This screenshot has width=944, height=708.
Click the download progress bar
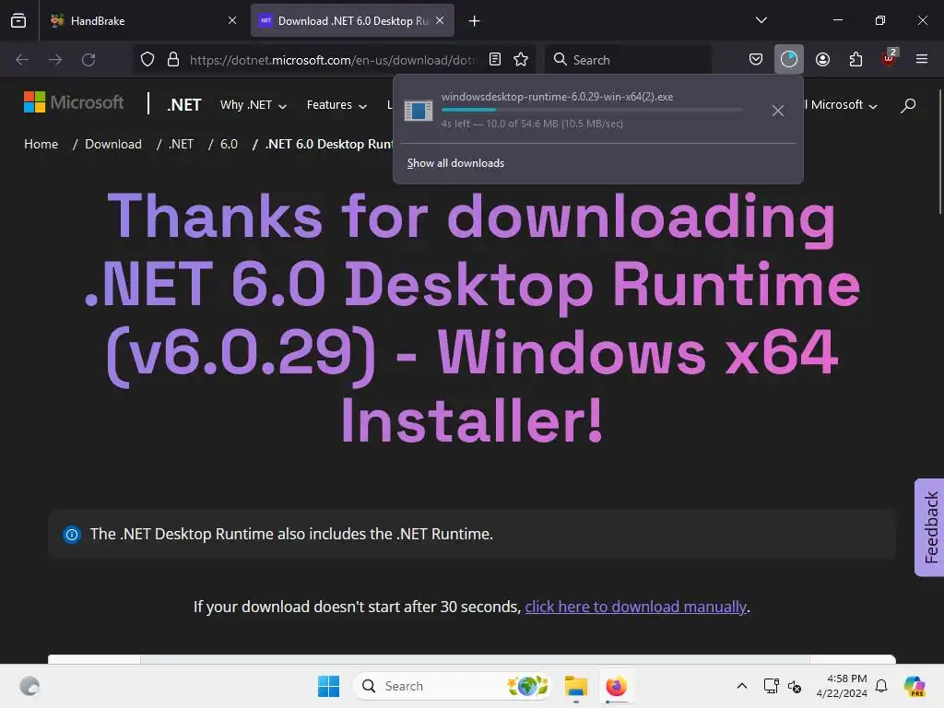(592, 110)
